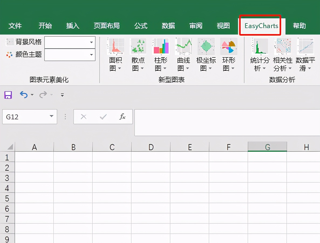Open the Name Box dropdown

(52, 117)
